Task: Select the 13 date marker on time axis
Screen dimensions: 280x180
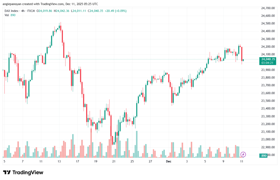Action: [x=59, y=161]
